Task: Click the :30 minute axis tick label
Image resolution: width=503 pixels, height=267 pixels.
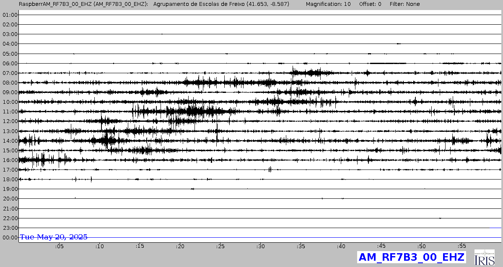Action: point(260,246)
